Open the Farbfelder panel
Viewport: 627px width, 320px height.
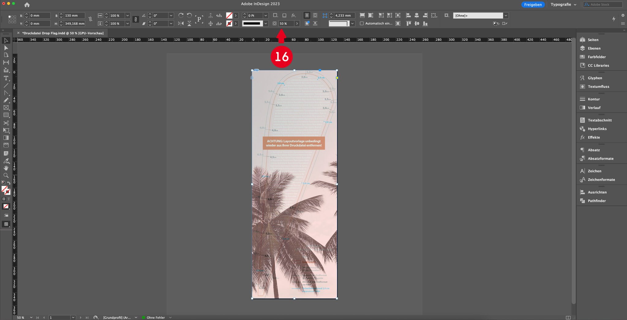(596, 57)
